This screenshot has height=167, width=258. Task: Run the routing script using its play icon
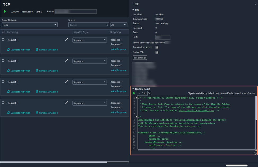tap(134, 93)
